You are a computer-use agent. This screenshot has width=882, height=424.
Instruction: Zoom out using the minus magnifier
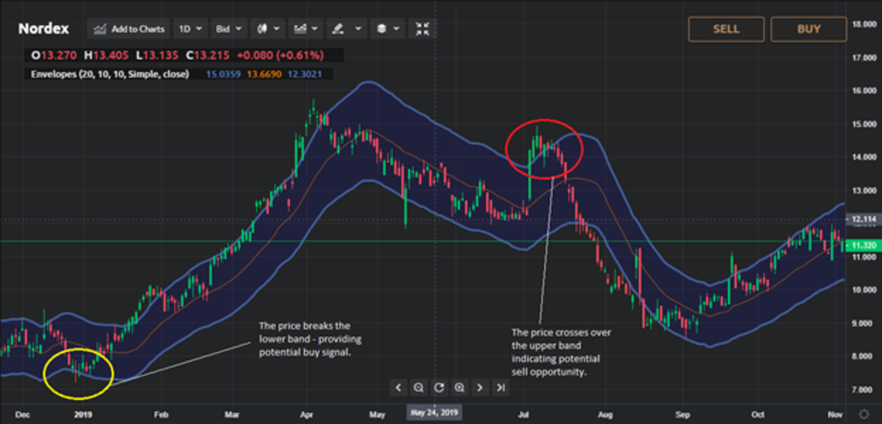pos(418,387)
